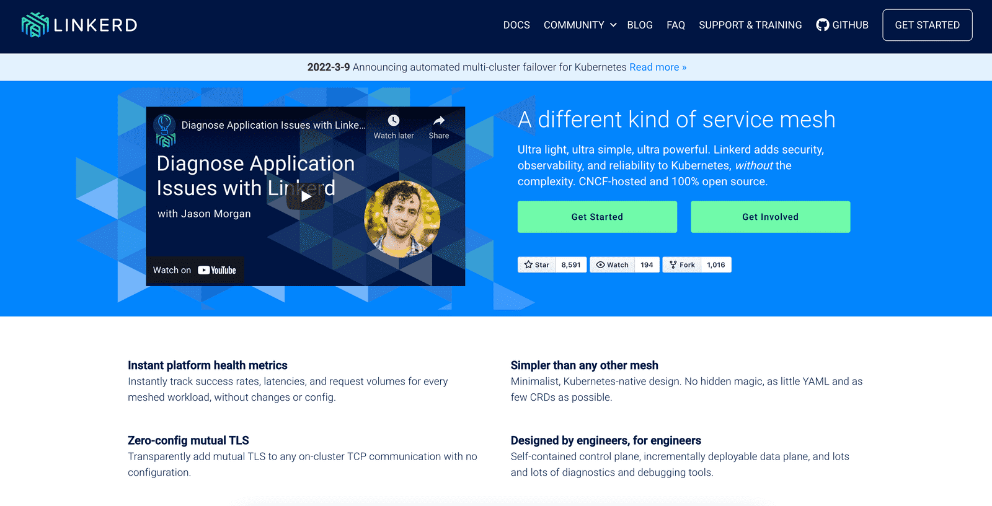Open the Blog menu item
The height and width of the screenshot is (506, 992).
coord(640,25)
